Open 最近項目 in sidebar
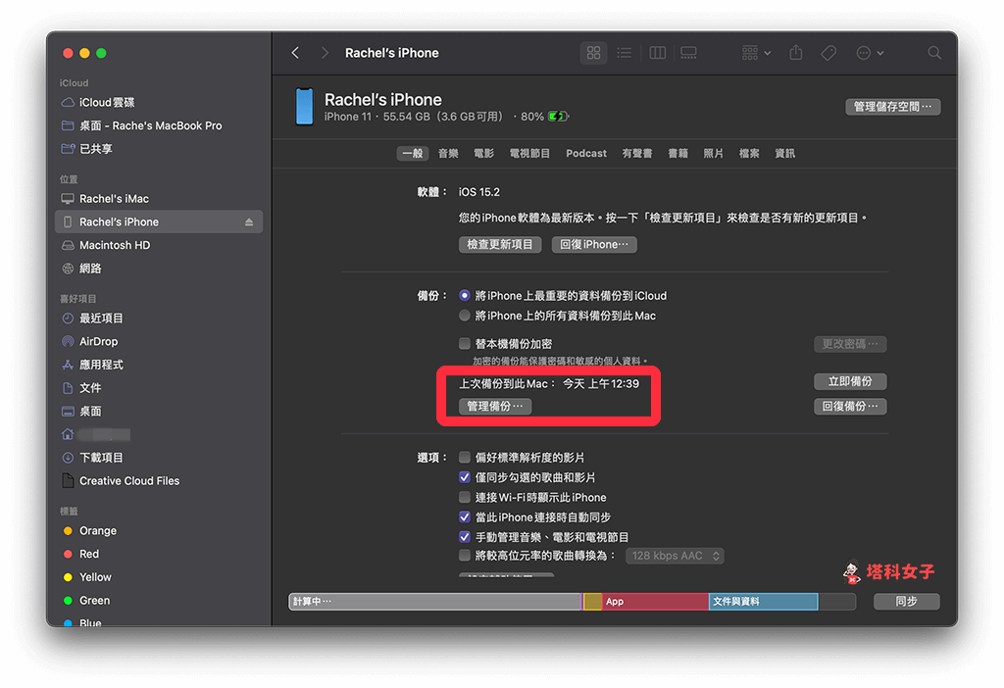 click(x=159, y=319)
